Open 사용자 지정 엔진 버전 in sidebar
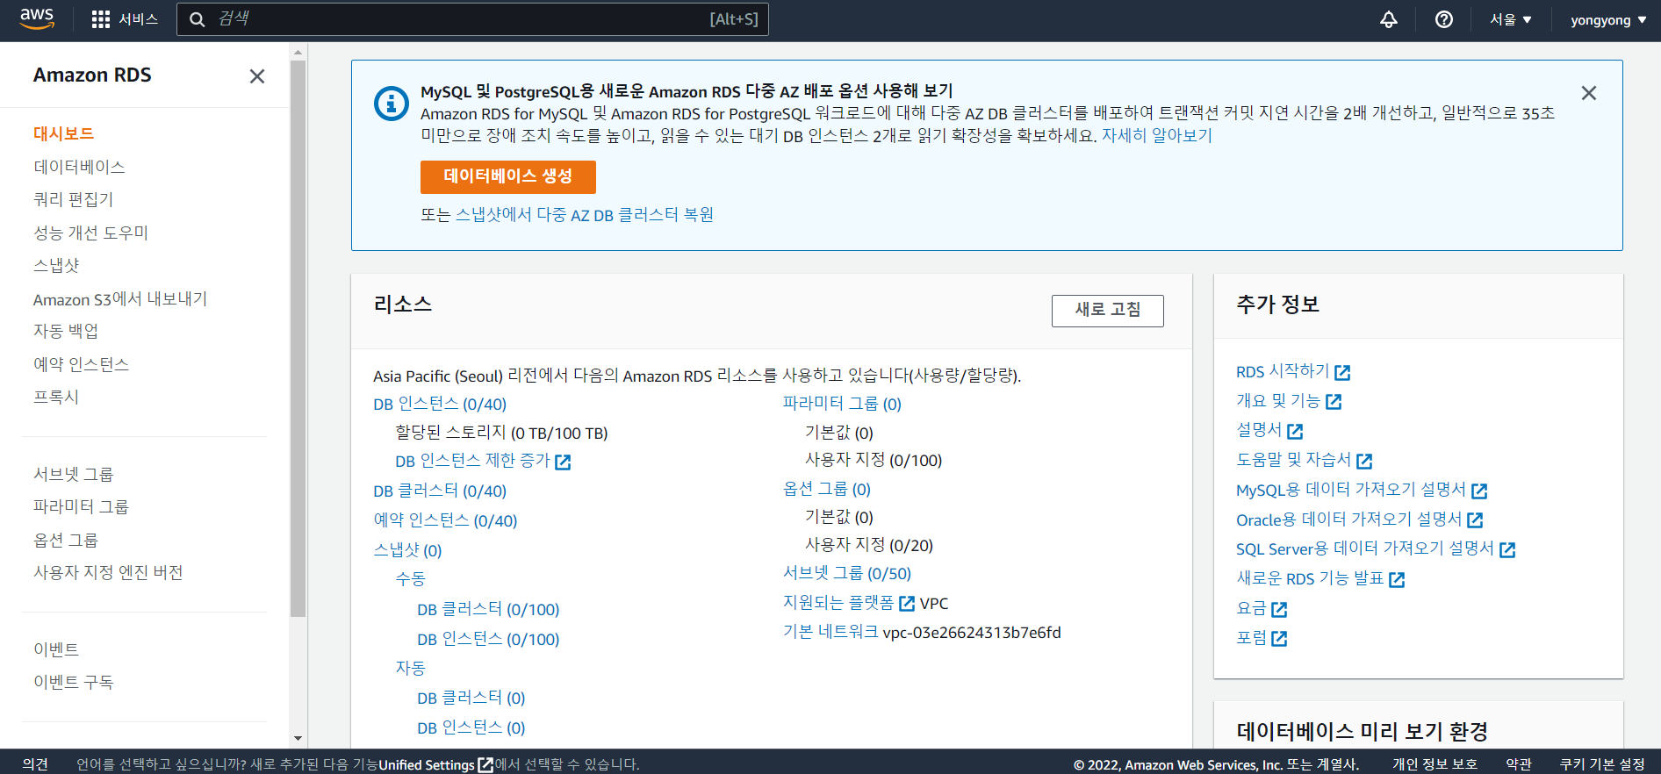1661x774 pixels. click(109, 572)
